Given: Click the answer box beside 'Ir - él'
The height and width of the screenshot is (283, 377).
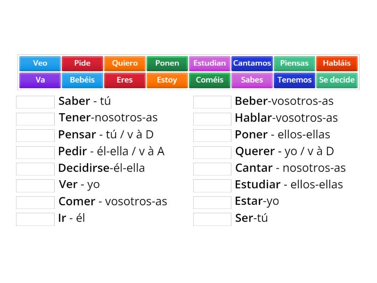Looking at the screenshot, I should pos(35,219).
